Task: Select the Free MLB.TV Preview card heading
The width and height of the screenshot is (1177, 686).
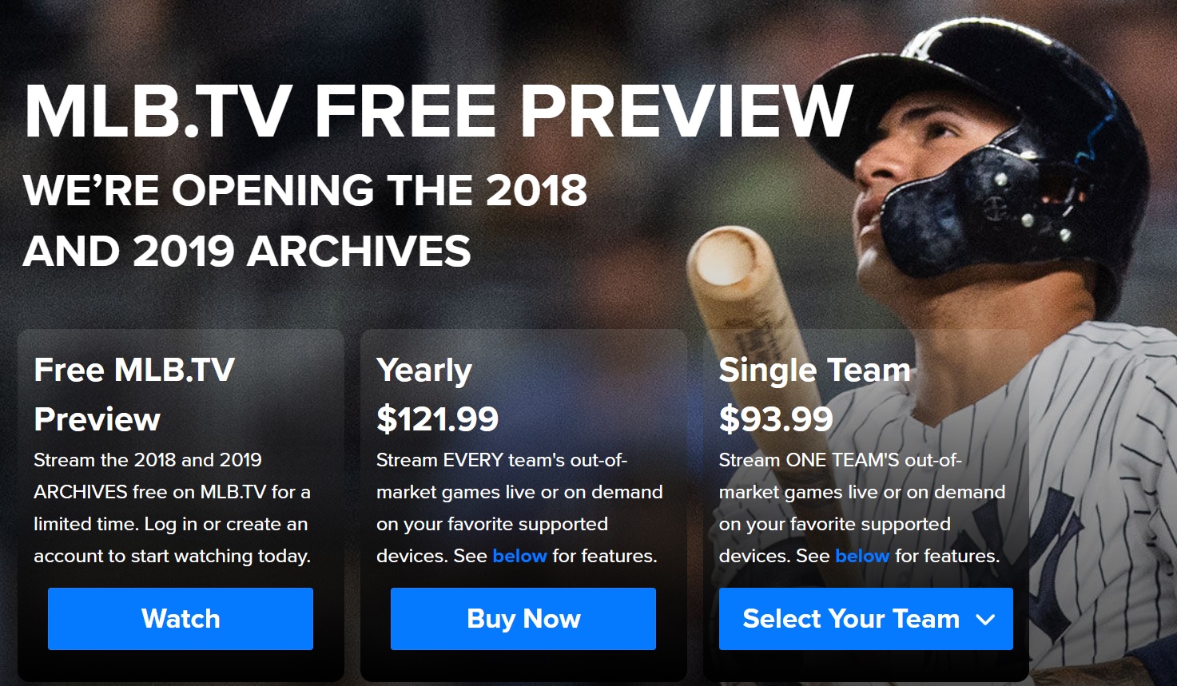Action: pyautogui.click(x=134, y=395)
